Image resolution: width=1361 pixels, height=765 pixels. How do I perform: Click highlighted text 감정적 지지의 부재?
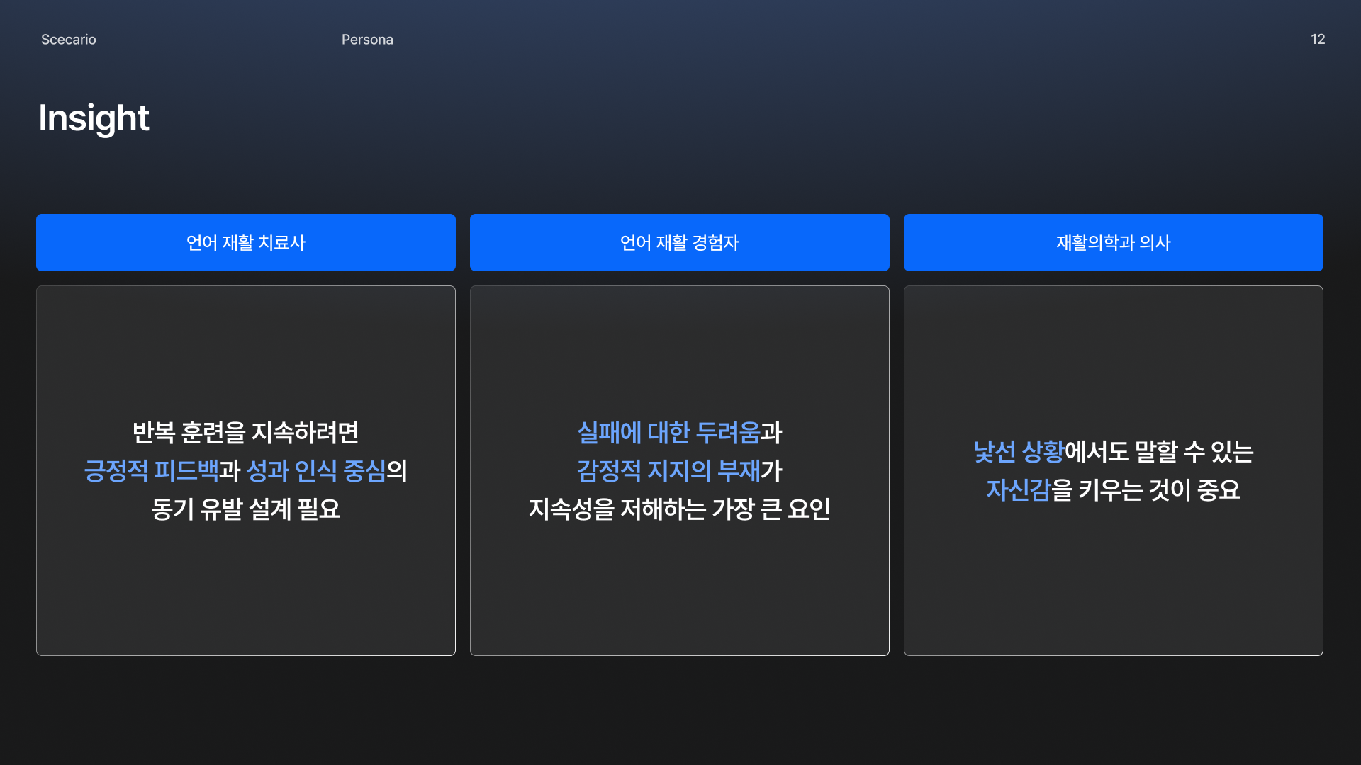[x=668, y=470]
